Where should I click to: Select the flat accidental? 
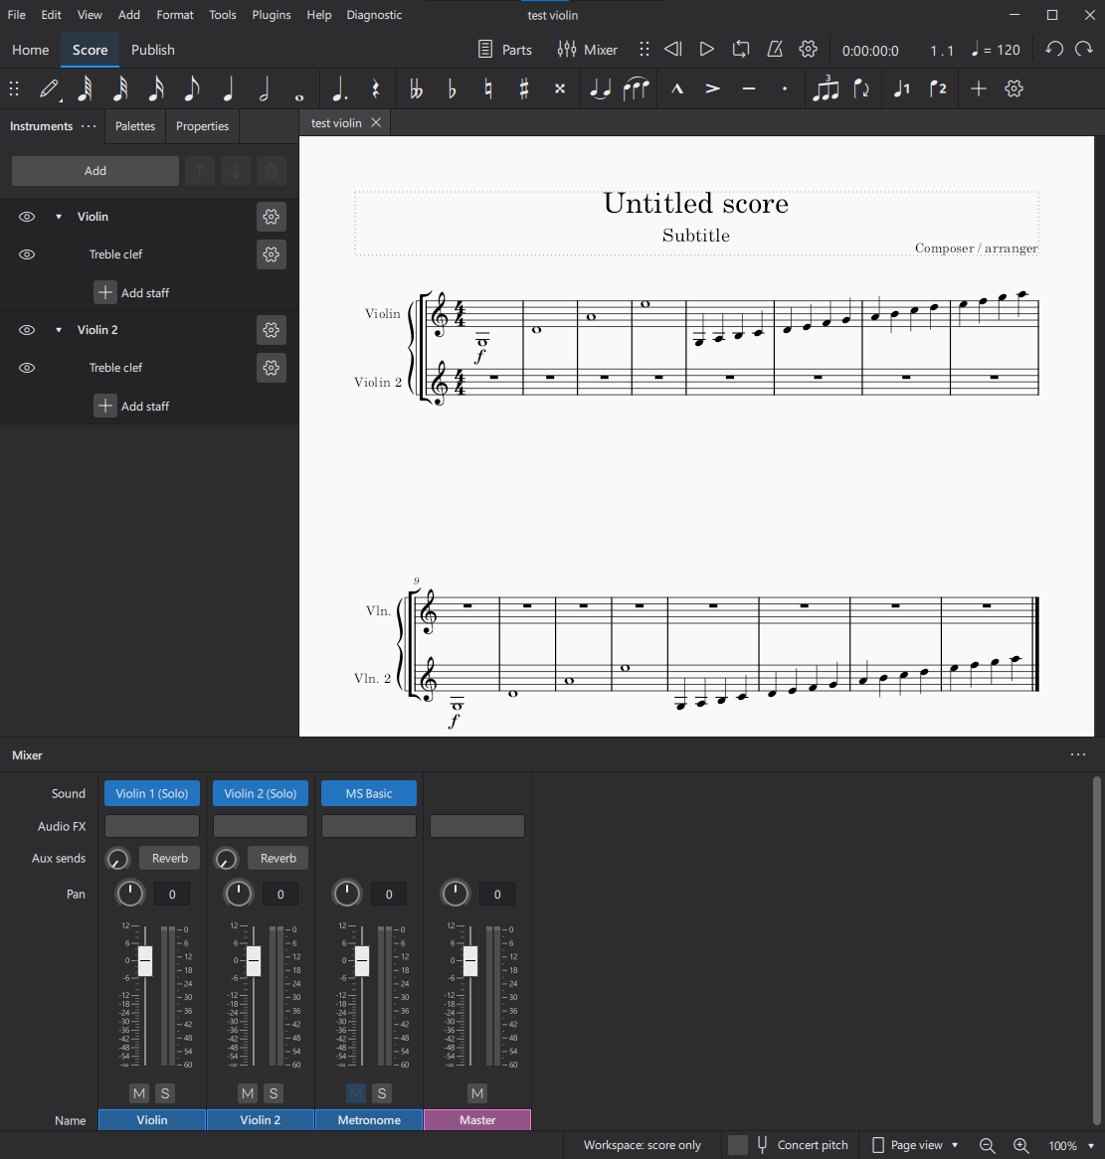[x=452, y=88]
